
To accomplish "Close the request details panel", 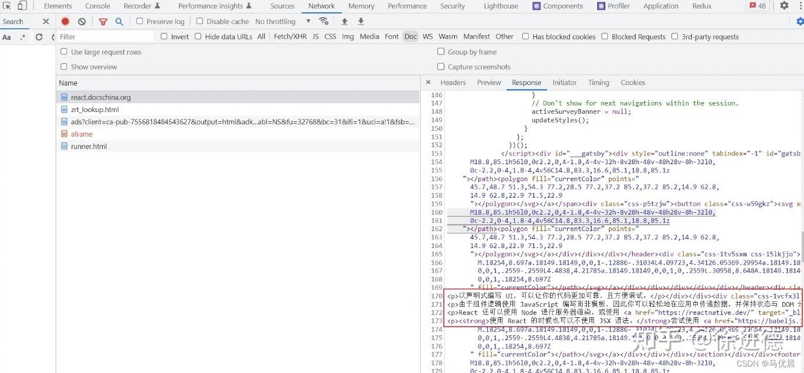I will click(x=428, y=83).
